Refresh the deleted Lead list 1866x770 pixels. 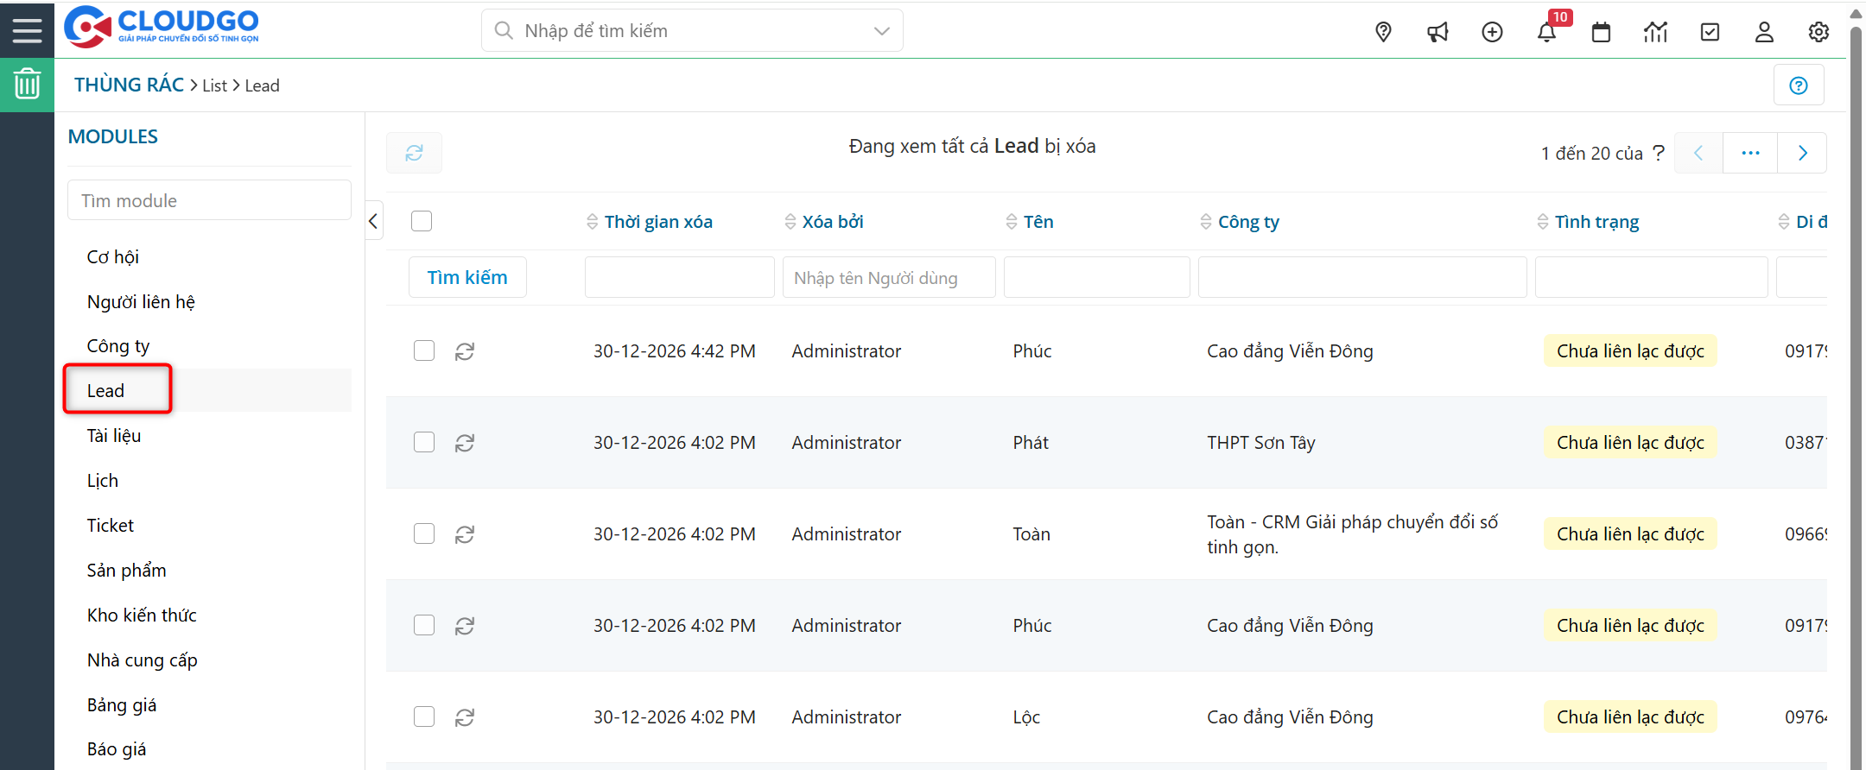tap(414, 153)
